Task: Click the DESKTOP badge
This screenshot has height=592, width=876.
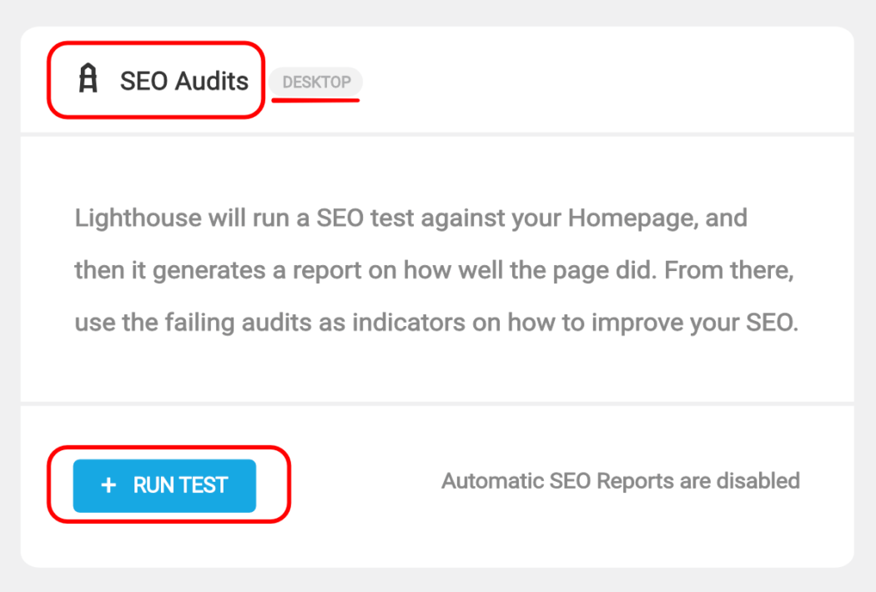Action: 315,82
